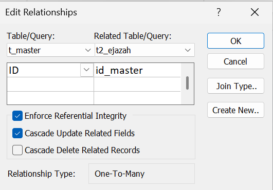The image size is (273, 190).
Task: Click the empty second row left field cell
Action: click(50, 85)
